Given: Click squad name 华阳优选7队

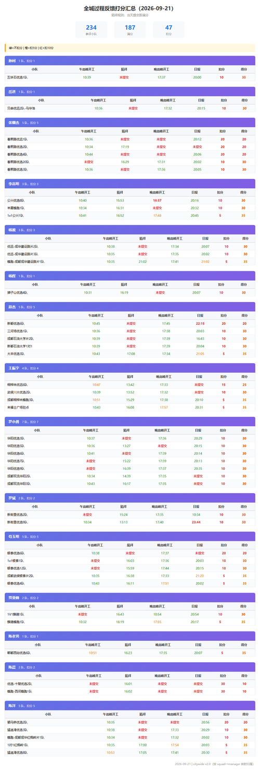Looking at the screenshot, I should 16,461.
